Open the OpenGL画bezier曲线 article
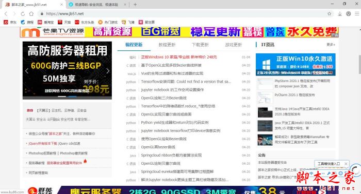Viewport: 361px width, 194px height. click(158, 147)
